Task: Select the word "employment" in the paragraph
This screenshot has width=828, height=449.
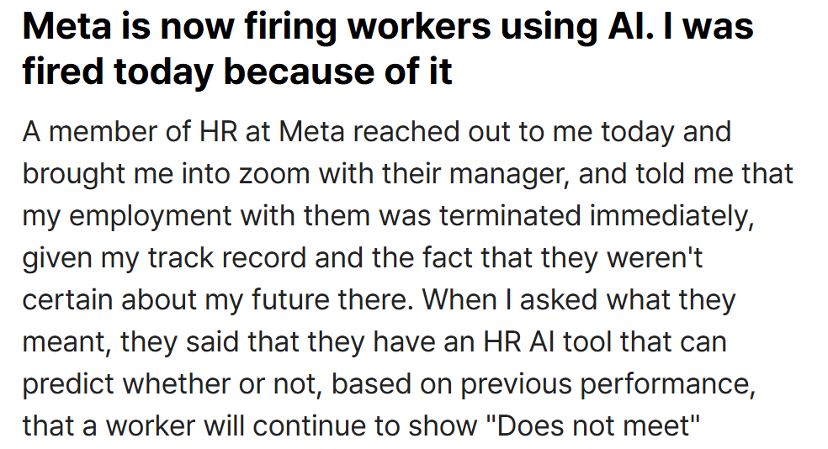Action: [x=150, y=218]
